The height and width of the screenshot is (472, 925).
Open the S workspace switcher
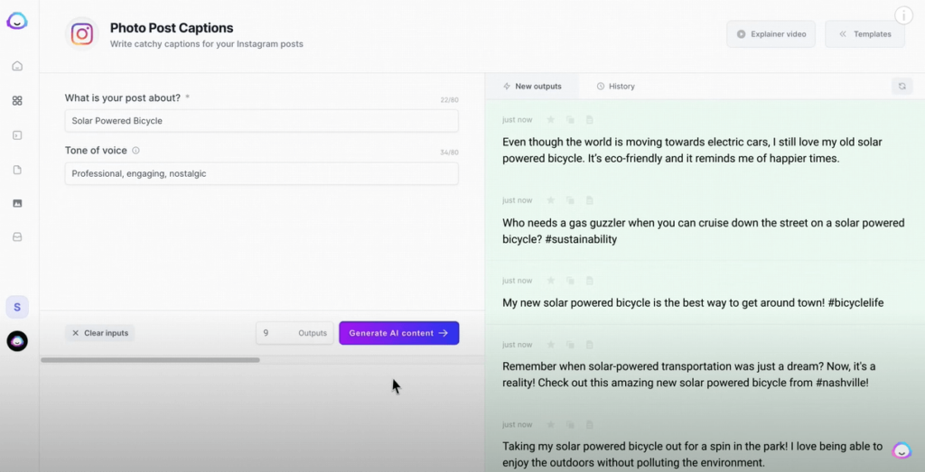click(x=17, y=307)
